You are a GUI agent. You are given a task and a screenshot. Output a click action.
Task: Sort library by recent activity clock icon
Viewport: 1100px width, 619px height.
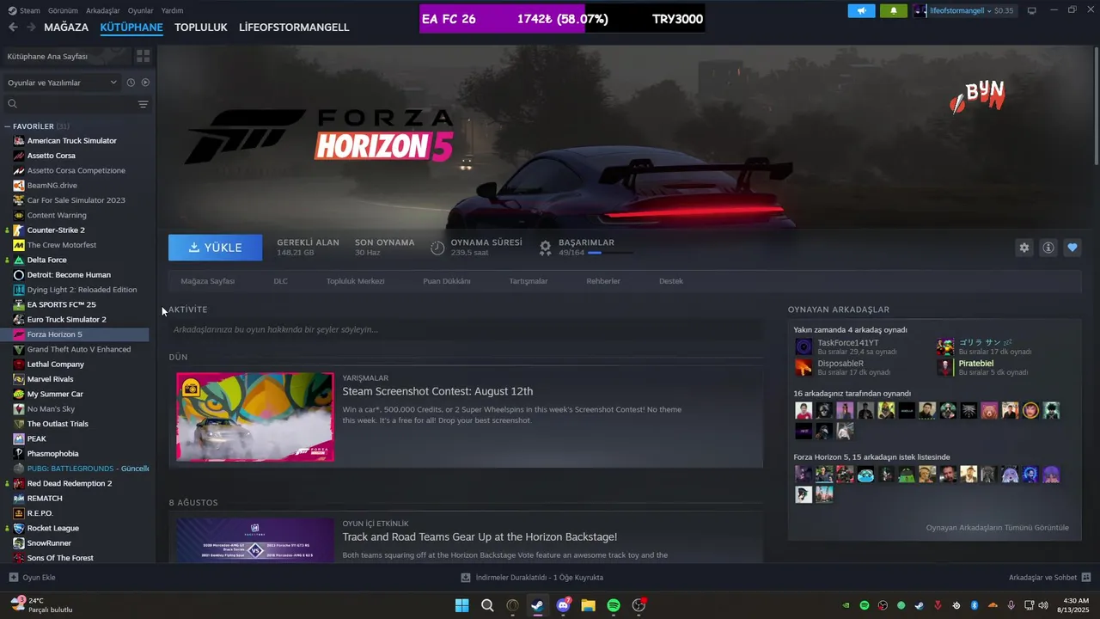click(131, 83)
